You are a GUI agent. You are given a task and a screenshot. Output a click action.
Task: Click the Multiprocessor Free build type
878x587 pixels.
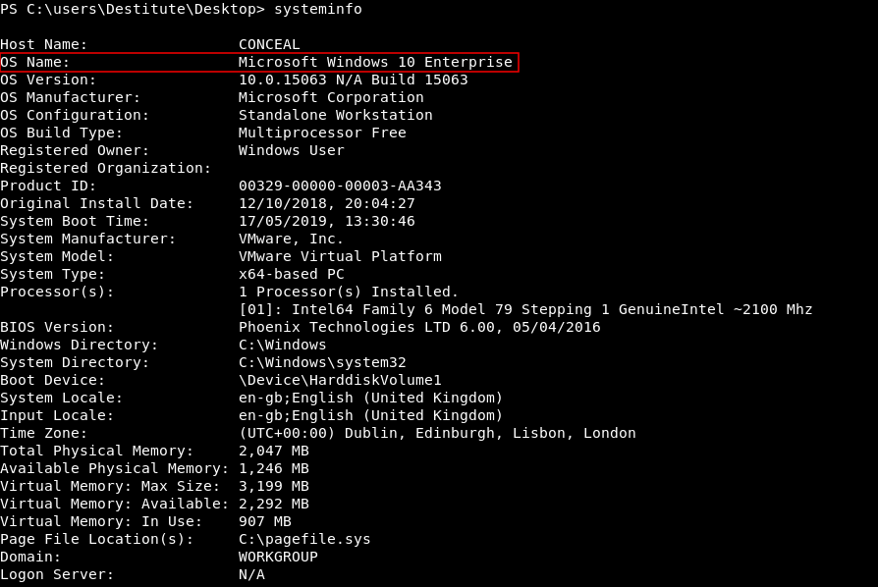coord(322,133)
